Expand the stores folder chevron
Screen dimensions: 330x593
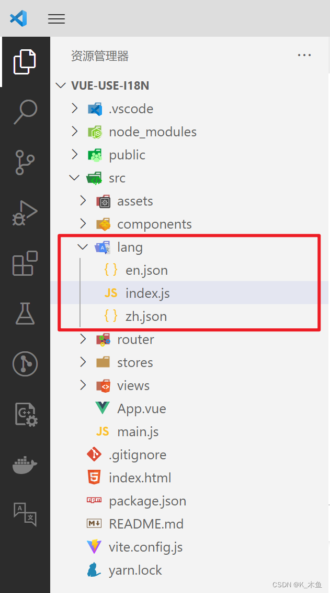83,362
